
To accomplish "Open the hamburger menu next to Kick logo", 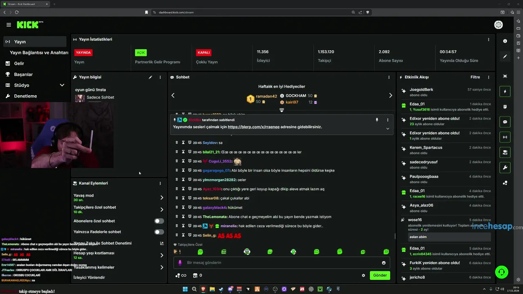I will pos(9,25).
